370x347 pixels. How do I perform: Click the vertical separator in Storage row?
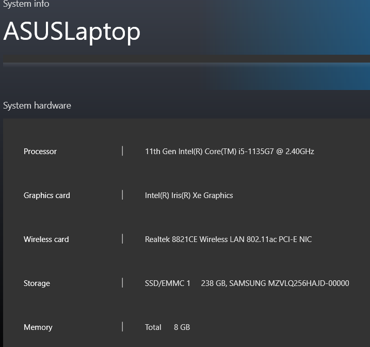pyautogui.click(x=122, y=283)
